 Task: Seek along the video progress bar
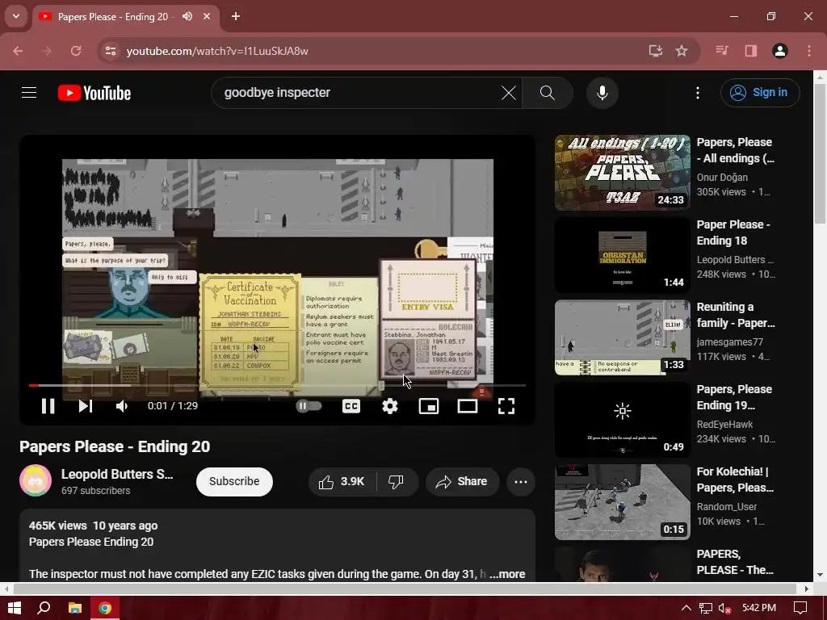pos(278,385)
